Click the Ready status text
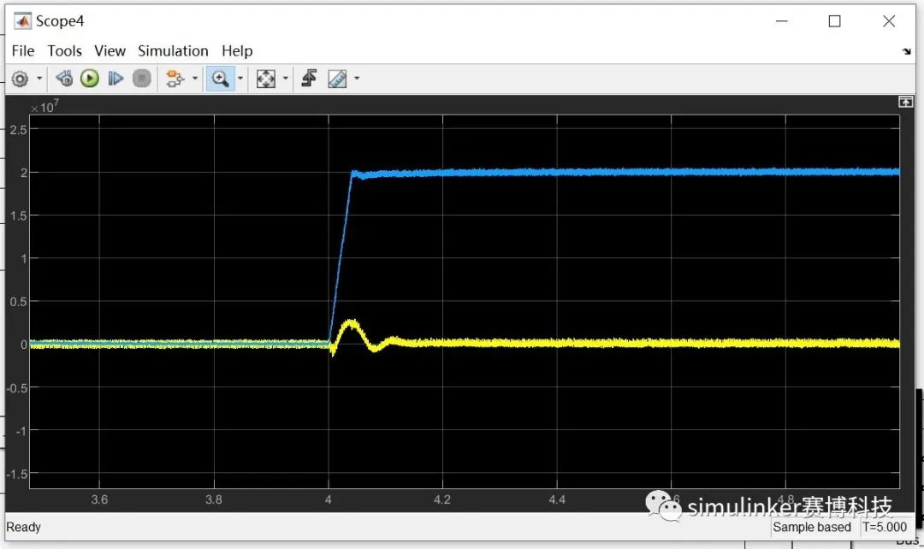Viewport: 924px width, 549px height. point(24,528)
